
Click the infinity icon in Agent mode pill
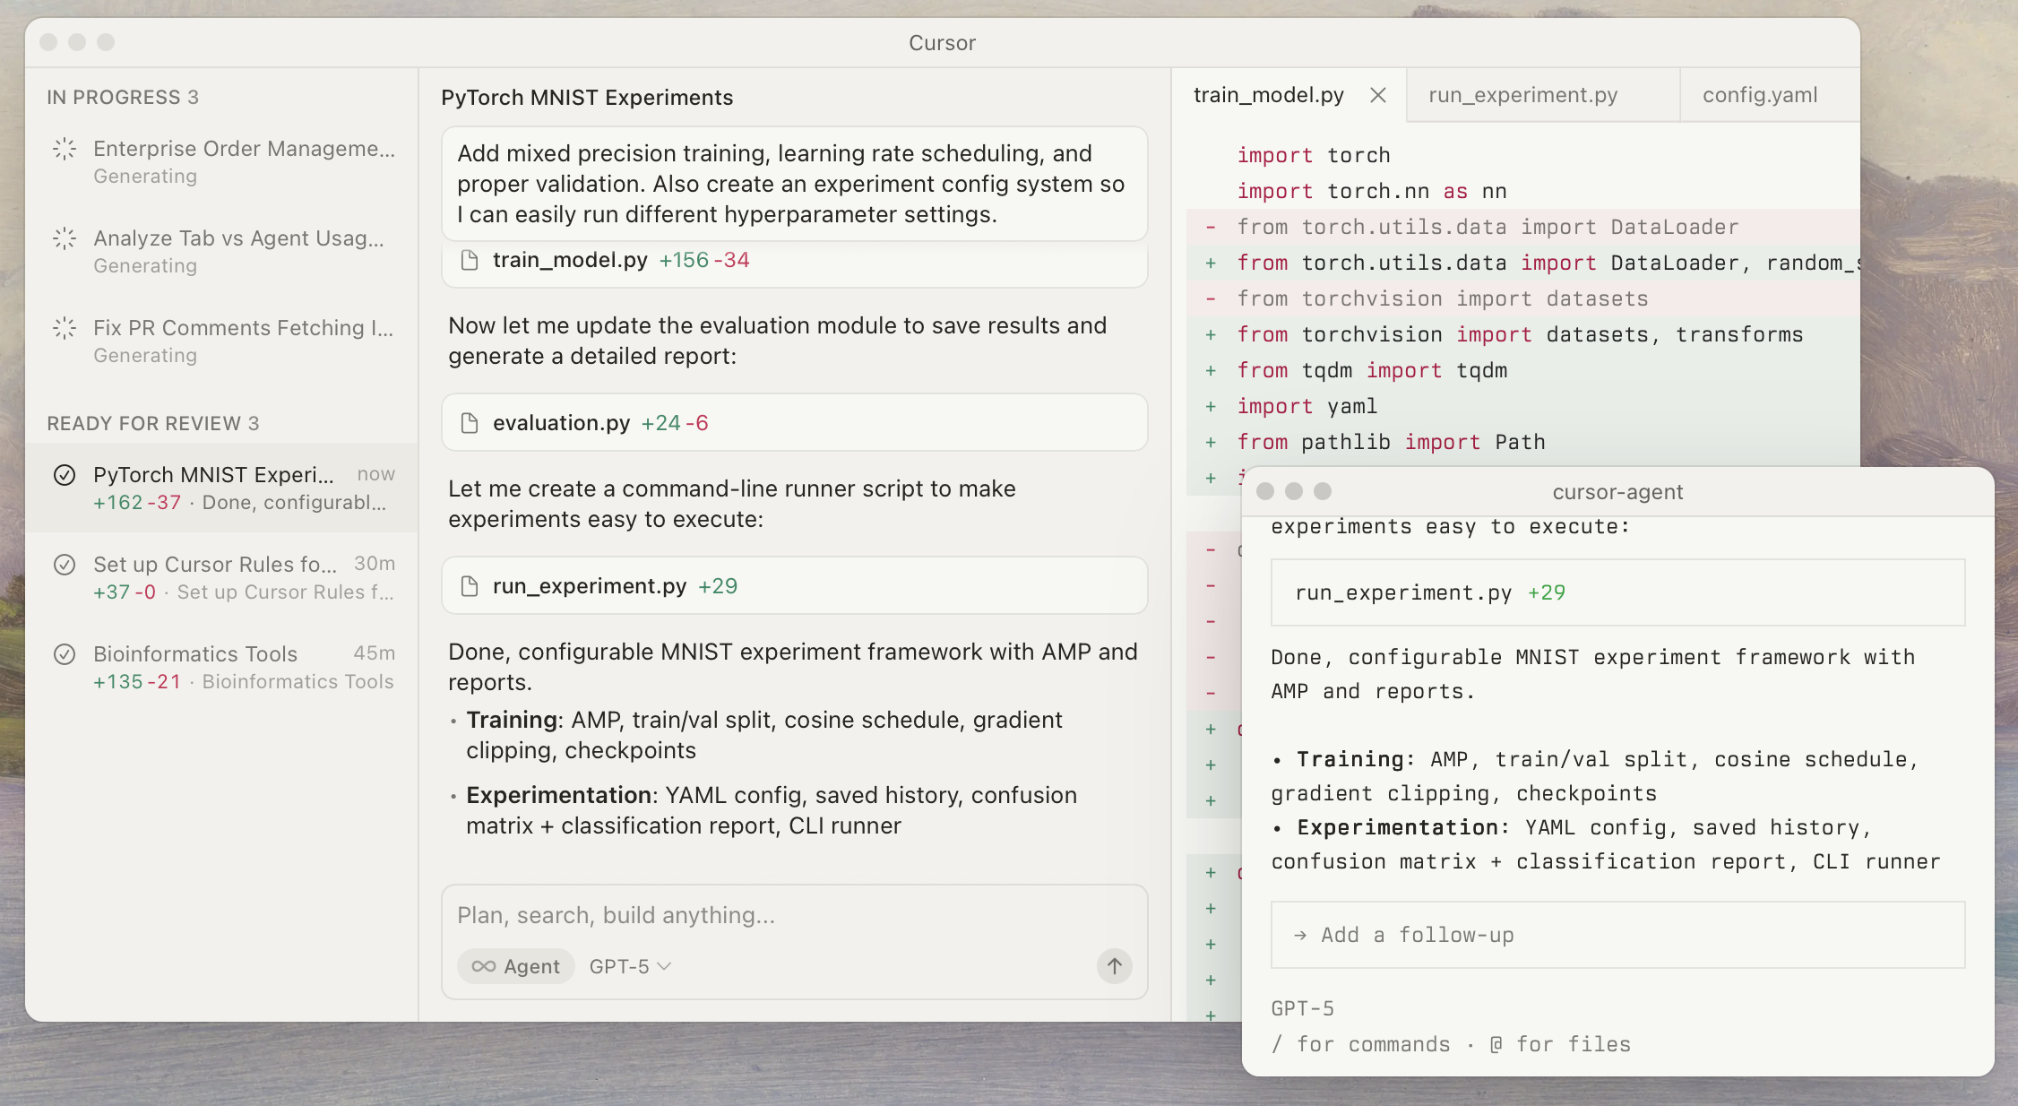[x=484, y=966]
